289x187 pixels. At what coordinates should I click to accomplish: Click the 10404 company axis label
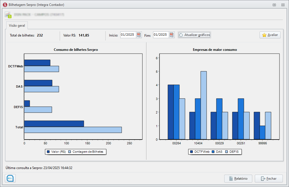198,143
